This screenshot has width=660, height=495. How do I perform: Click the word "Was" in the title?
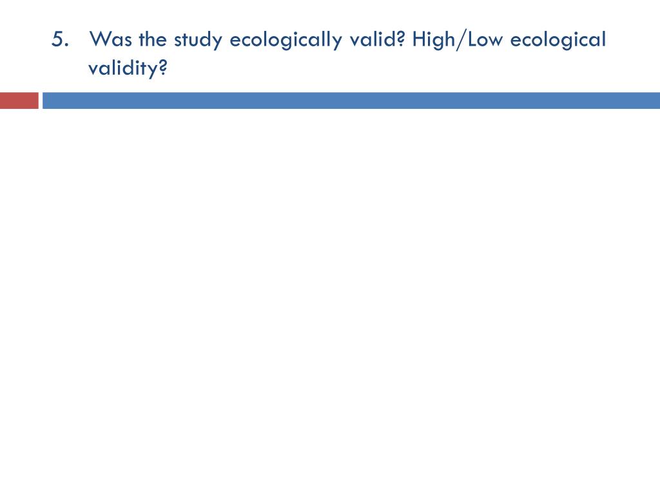click(111, 39)
